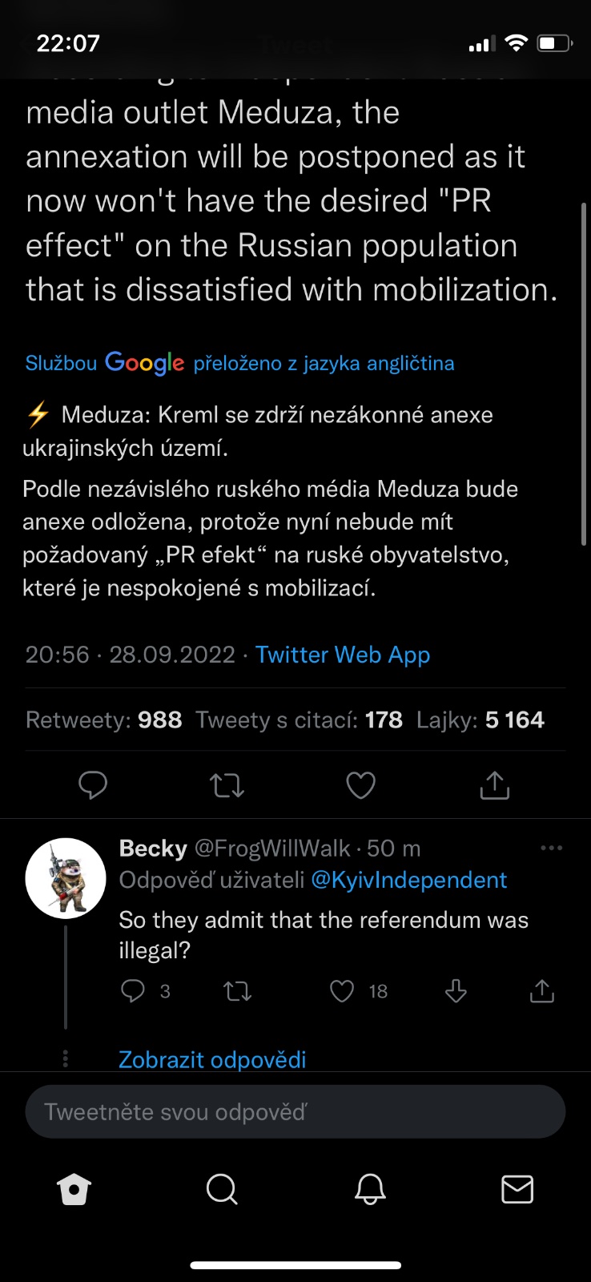This screenshot has width=591, height=1282.
Task: Go to Home tab
Action: (74, 1190)
